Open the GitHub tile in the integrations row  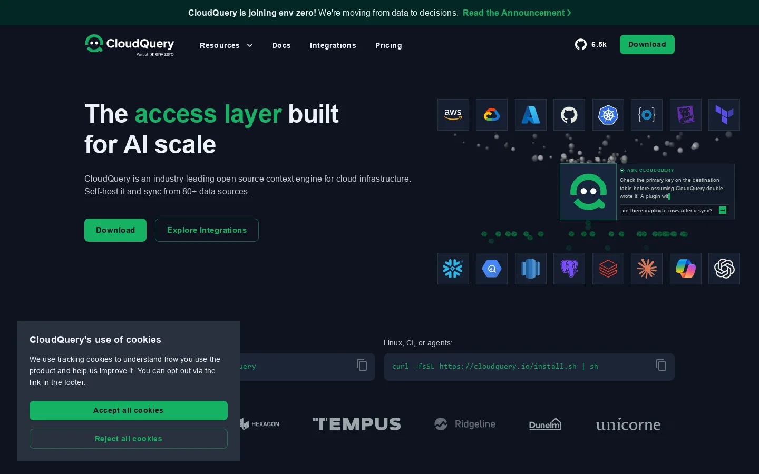pos(569,115)
